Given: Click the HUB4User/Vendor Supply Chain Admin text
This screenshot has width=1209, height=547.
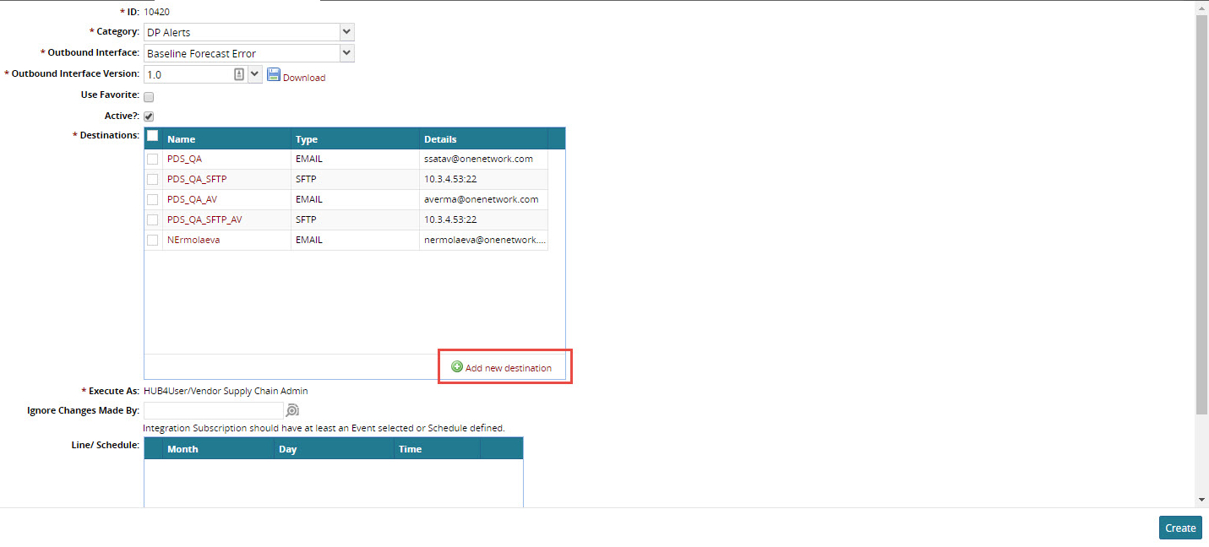Looking at the screenshot, I should tap(226, 391).
